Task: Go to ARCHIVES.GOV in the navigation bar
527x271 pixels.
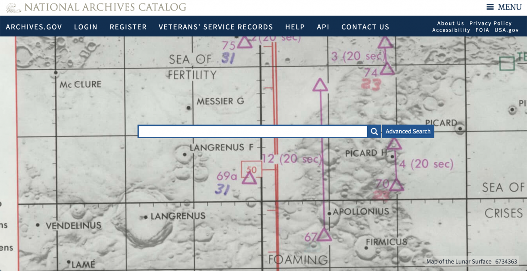Action: click(34, 27)
